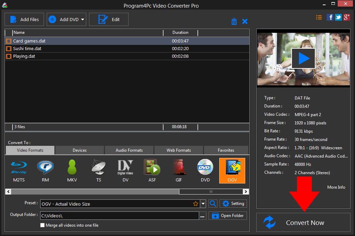Mark preset as favorite with star
Image resolution: width=355 pixels, height=236 pixels.
point(196,204)
